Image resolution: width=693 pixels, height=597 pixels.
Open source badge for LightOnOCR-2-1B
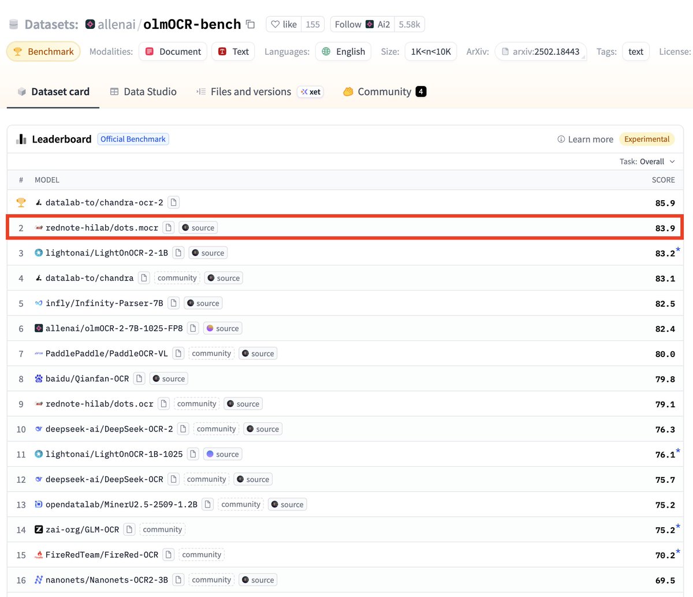tap(208, 253)
